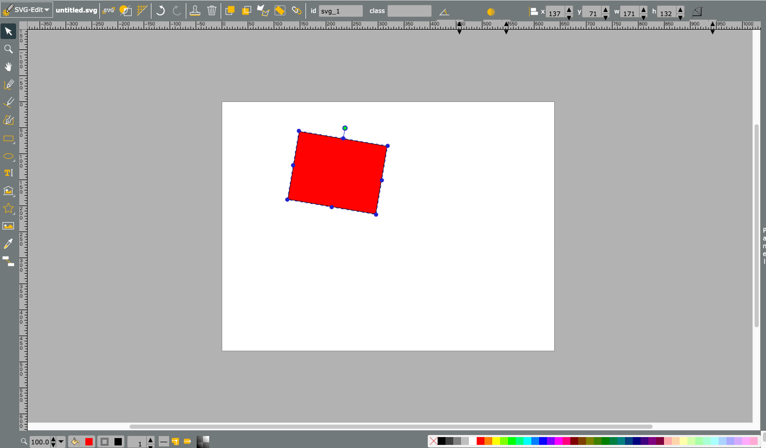Select the arrow Select tool
Viewport: 766px width, 448px height.
coord(8,32)
